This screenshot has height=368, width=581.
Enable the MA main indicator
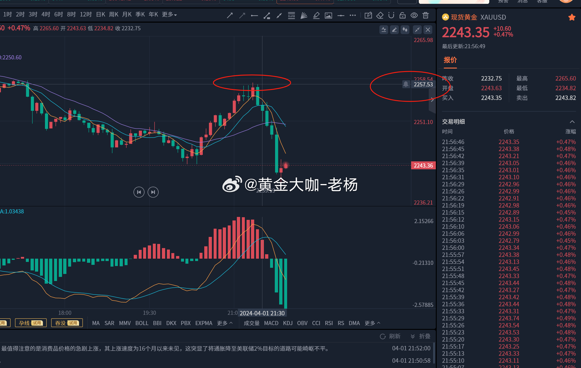pos(96,323)
